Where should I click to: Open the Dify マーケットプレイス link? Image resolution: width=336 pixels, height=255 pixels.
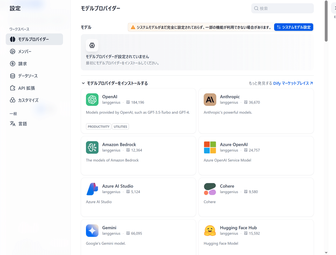[x=293, y=83]
